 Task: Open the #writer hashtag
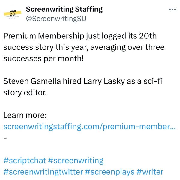click(x=150, y=172)
